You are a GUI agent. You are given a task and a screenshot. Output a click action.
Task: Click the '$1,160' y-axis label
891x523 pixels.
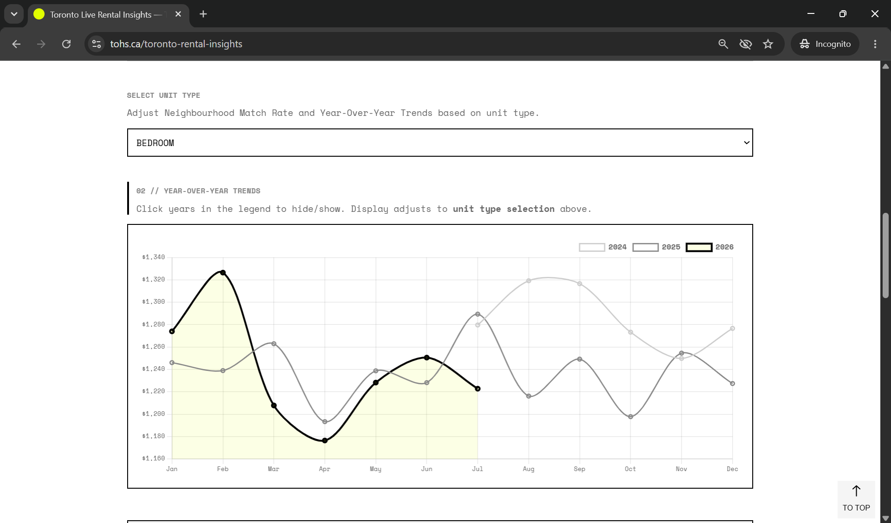(x=153, y=459)
